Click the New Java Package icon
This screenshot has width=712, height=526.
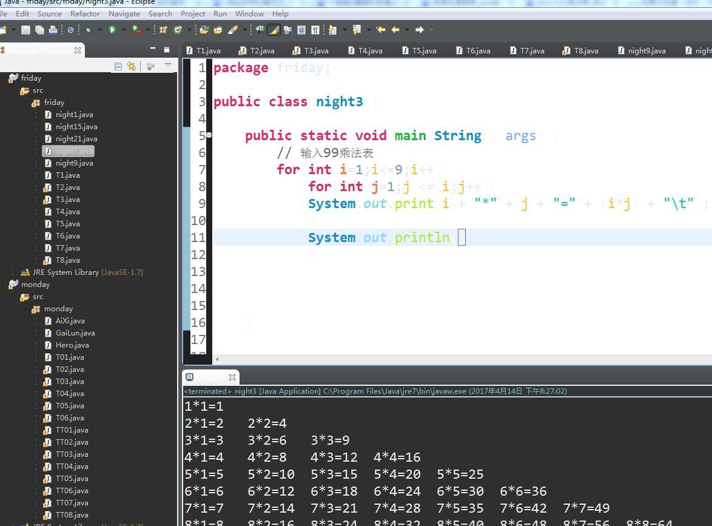tap(164, 30)
